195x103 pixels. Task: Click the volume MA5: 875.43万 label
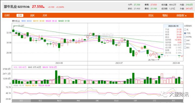pos(34,67)
